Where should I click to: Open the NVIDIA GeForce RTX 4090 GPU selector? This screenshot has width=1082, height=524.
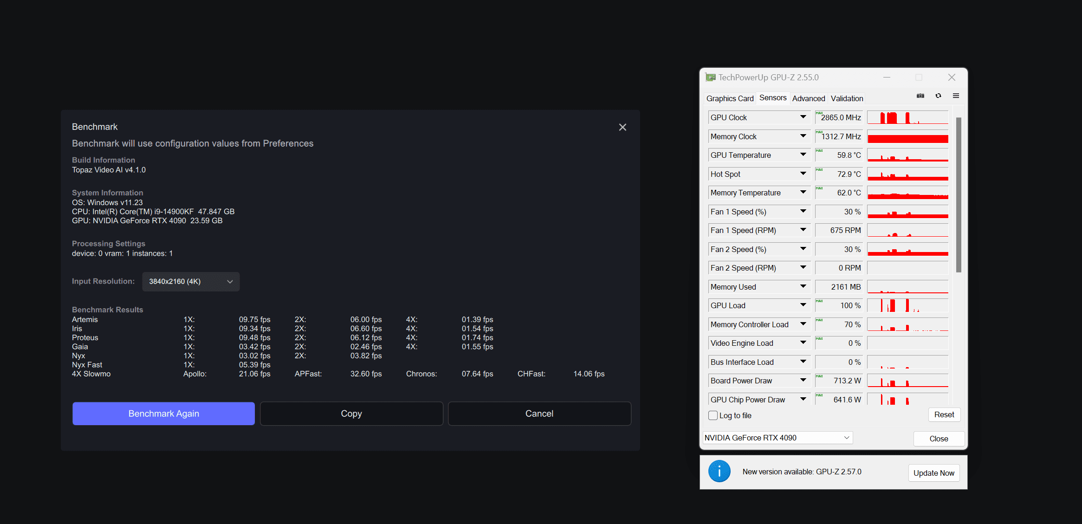click(778, 438)
